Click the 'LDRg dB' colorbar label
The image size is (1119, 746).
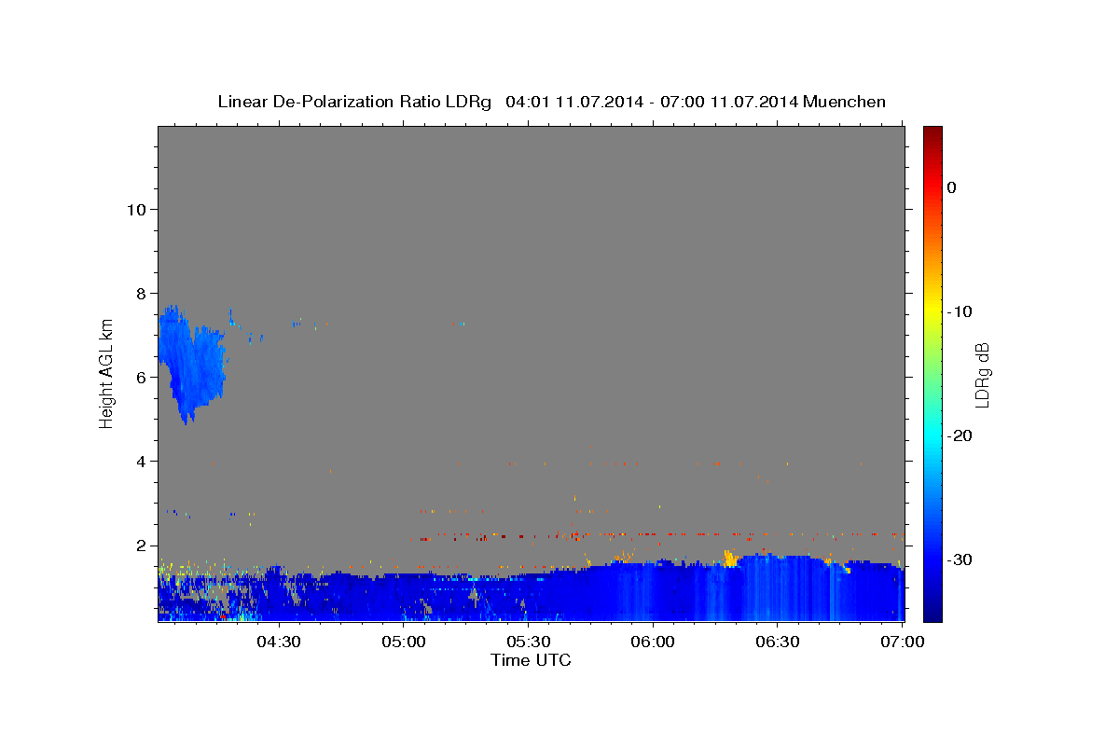click(981, 375)
